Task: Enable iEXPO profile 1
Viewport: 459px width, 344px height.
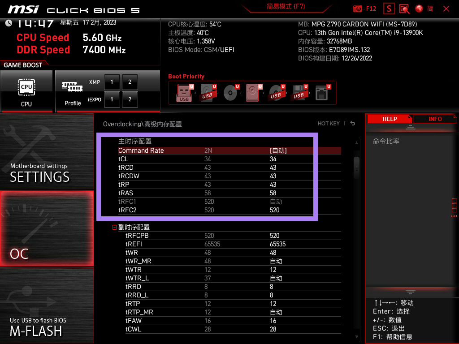Action: [x=112, y=99]
